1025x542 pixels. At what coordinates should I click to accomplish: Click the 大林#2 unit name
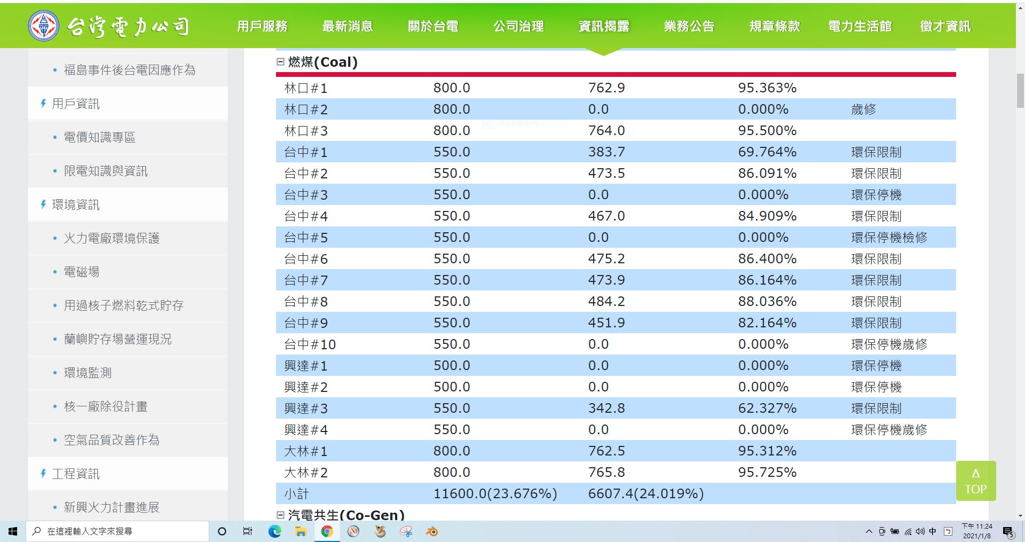(x=306, y=473)
